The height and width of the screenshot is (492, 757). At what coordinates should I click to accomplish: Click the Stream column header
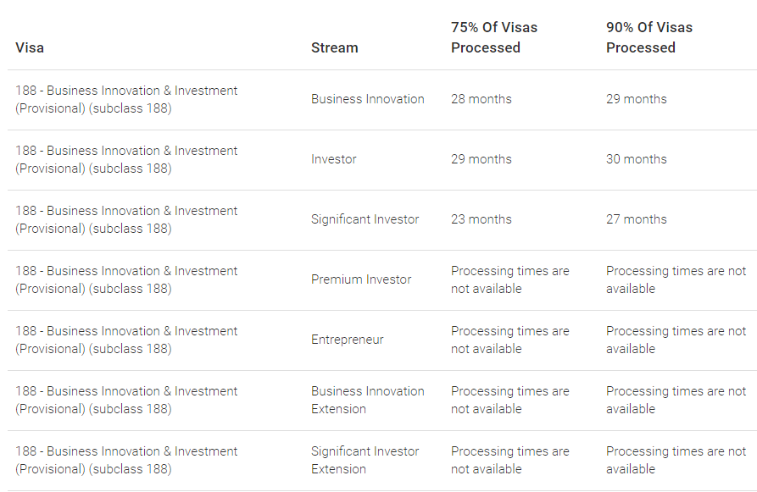point(335,47)
